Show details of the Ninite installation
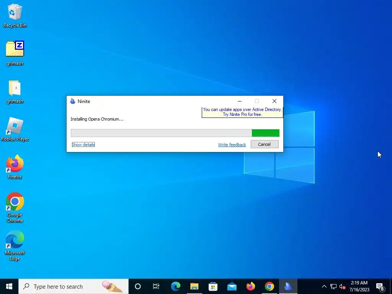Image resolution: width=392 pixels, height=294 pixels. click(x=83, y=144)
